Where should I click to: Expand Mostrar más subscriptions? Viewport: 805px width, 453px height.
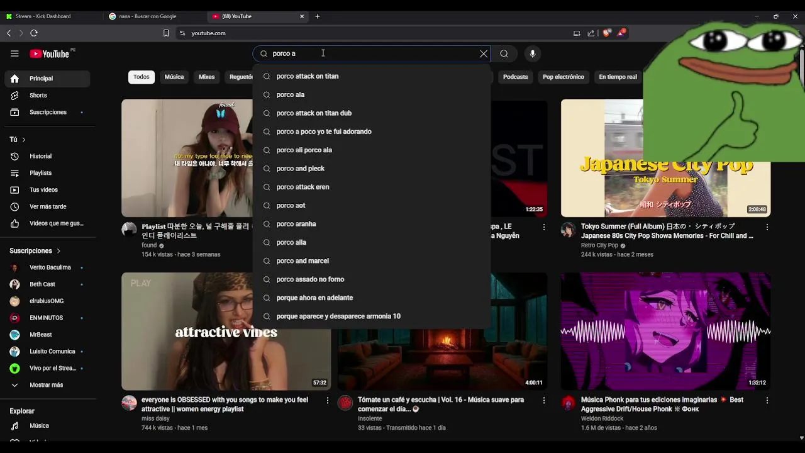[48, 385]
